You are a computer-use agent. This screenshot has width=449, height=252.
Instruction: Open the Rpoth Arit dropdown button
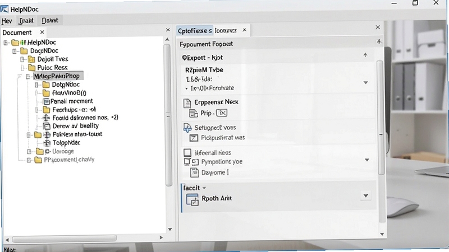[366, 195]
